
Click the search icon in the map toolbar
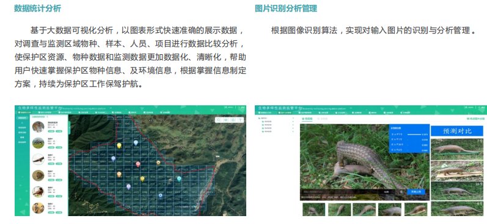click(219, 120)
